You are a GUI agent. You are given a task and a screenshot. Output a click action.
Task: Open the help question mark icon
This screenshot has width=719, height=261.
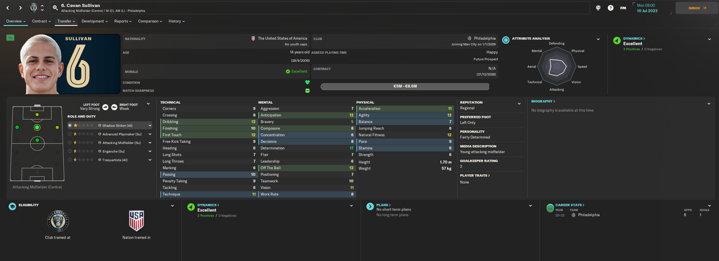click(611, 8)
